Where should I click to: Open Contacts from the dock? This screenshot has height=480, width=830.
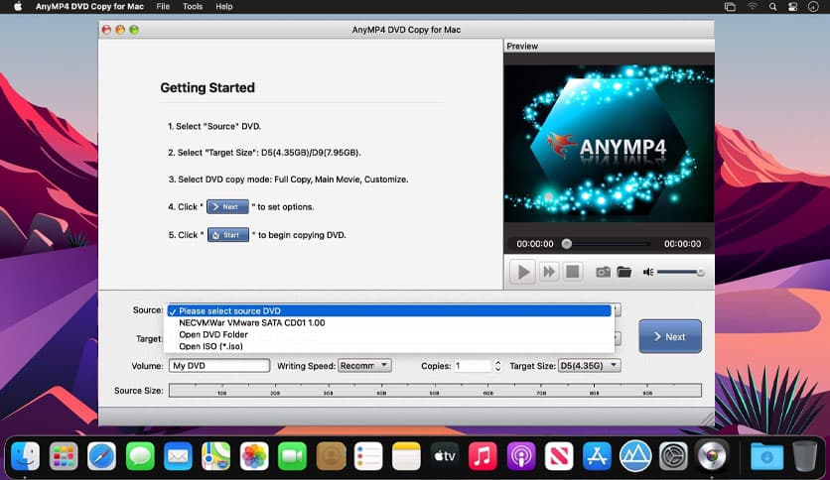pyautogui.click(x=331, y=455)
